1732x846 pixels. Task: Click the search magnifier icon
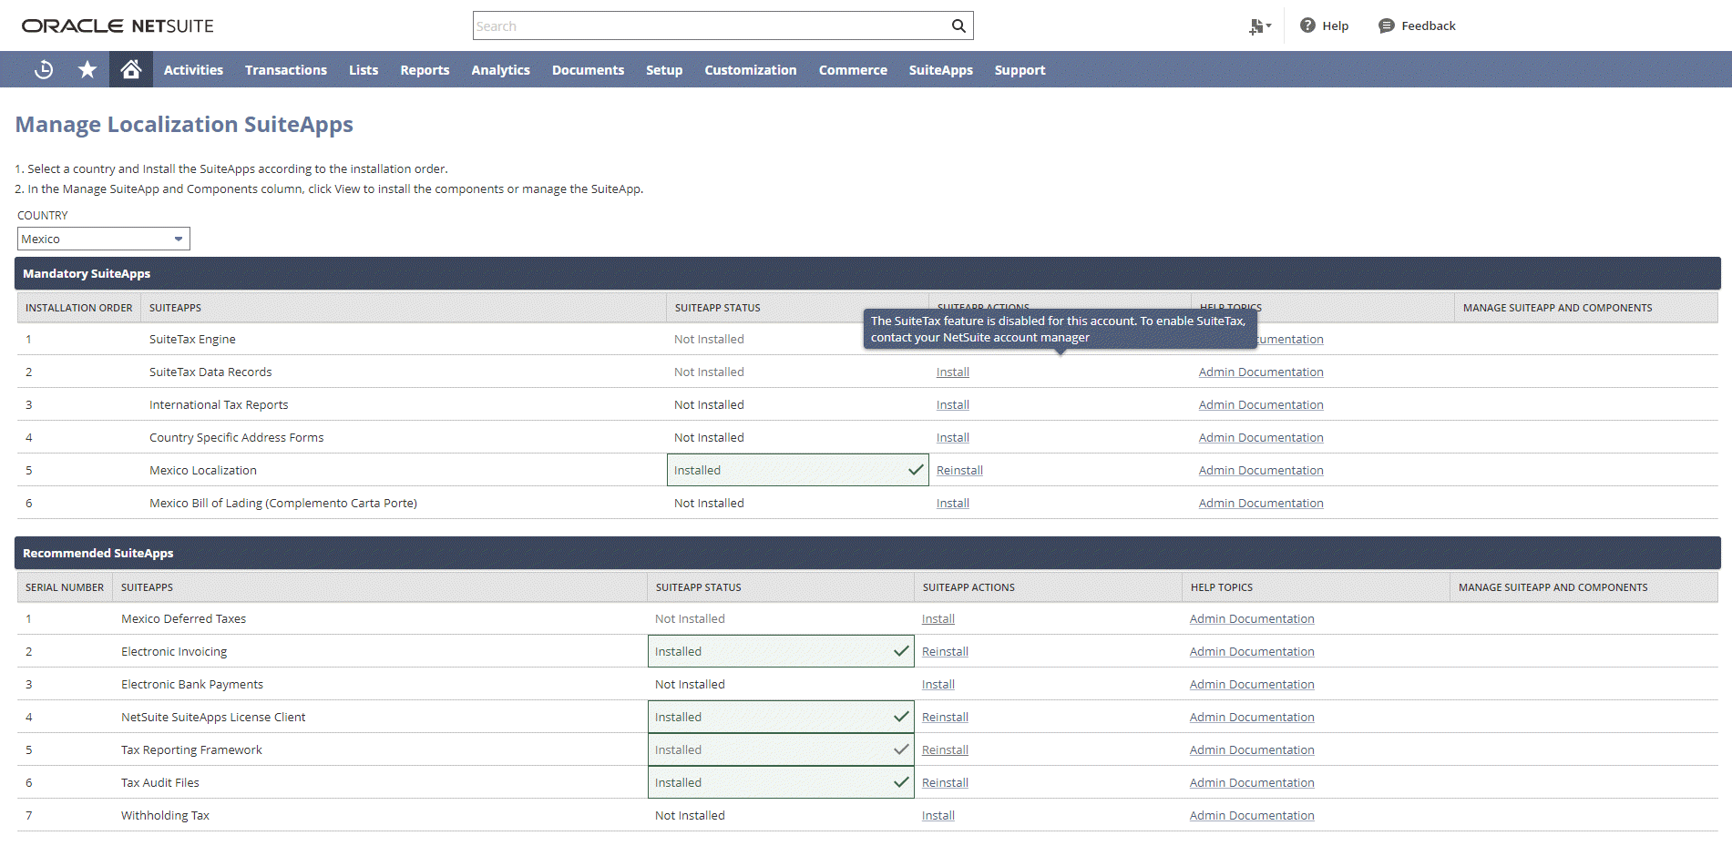pos(958,25)
